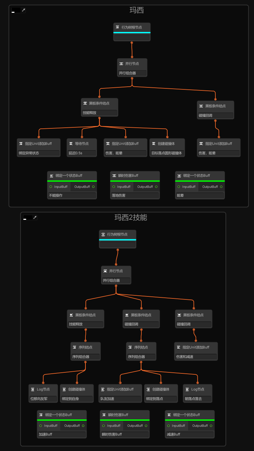Open the color swatch of the 玛西2技能 group

27,217
